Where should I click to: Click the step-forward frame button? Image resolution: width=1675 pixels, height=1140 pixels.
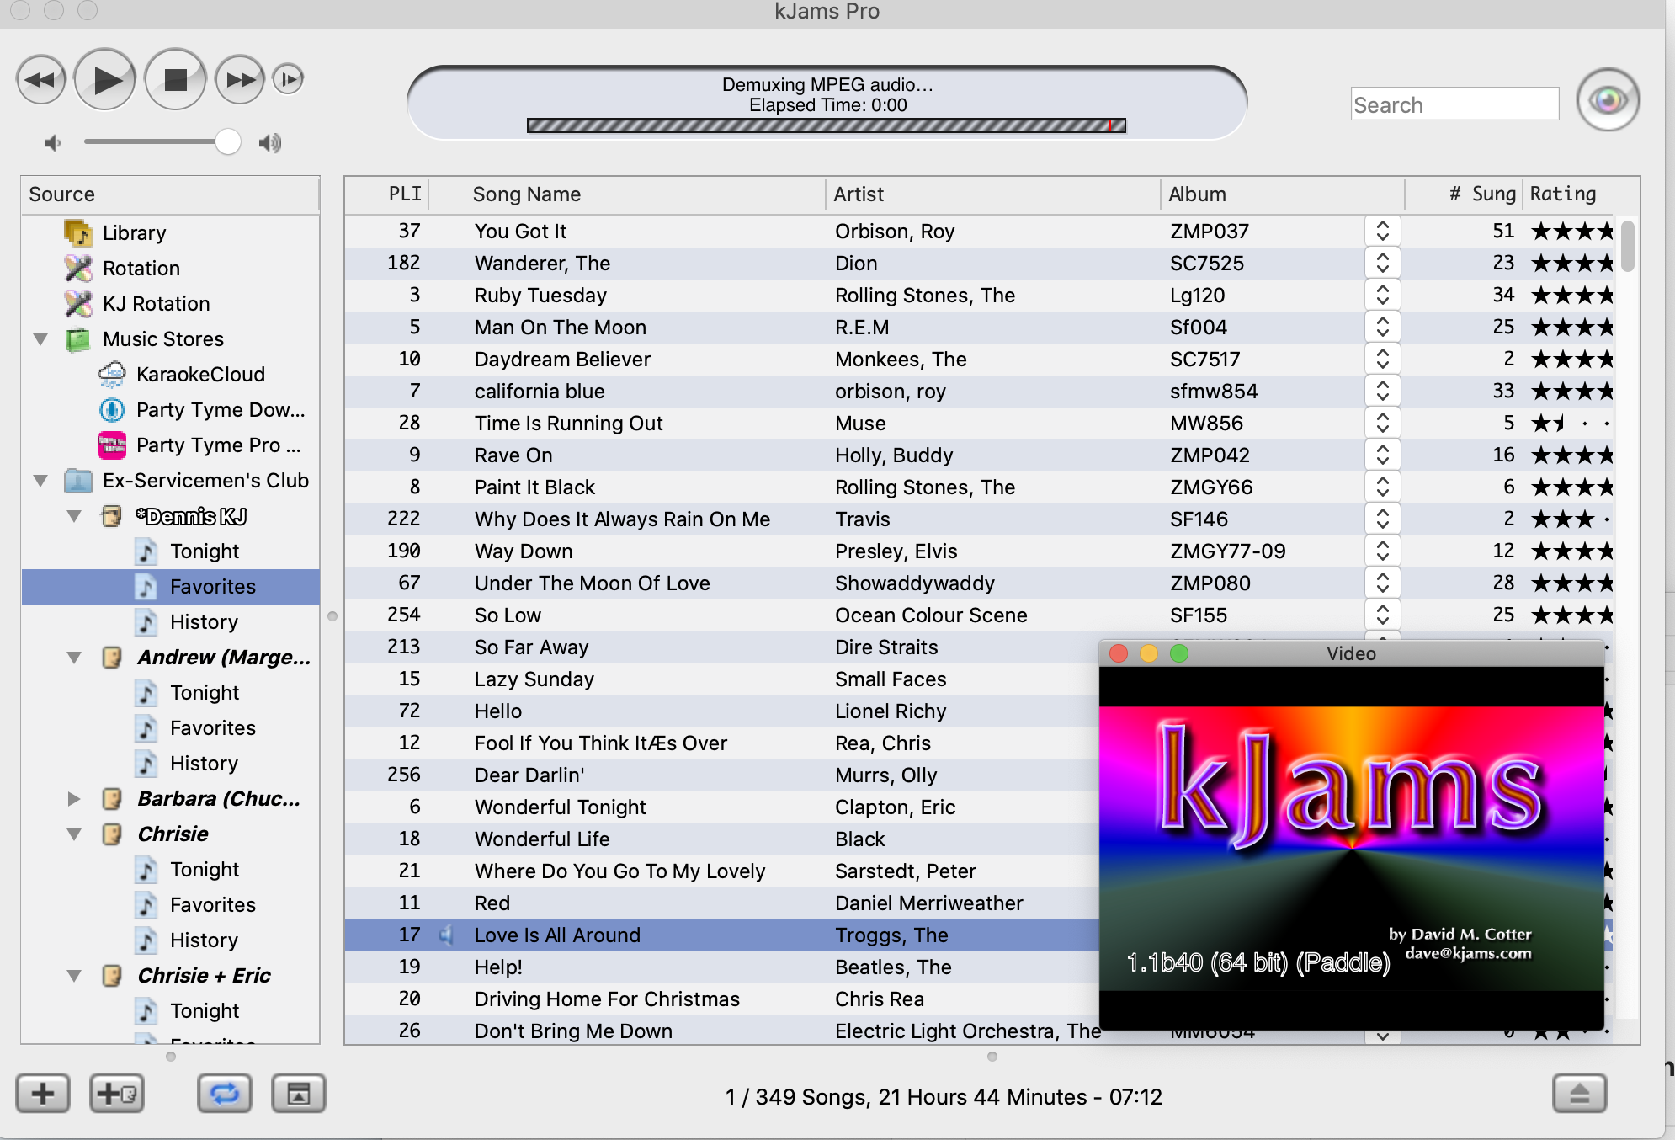click(x=288, y=80)
